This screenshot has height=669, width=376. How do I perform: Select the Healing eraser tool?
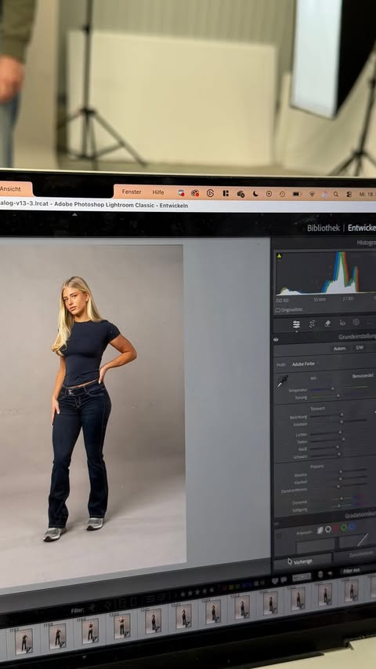pyautogui.click(x=327, y=323)
